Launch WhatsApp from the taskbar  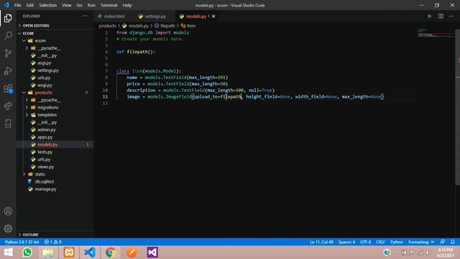(27, 253)
